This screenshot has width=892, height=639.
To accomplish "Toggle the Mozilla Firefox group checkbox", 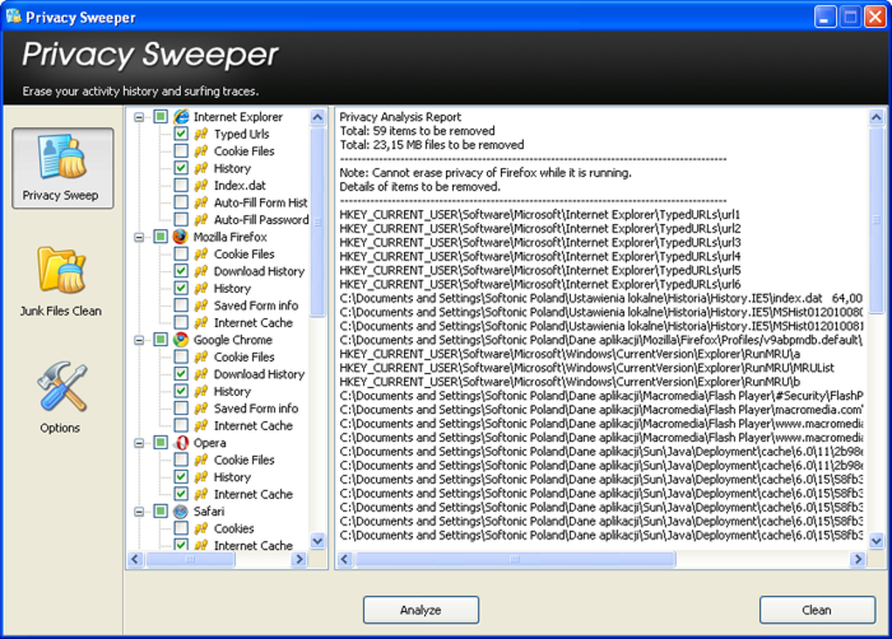I will tap(160, 237).
